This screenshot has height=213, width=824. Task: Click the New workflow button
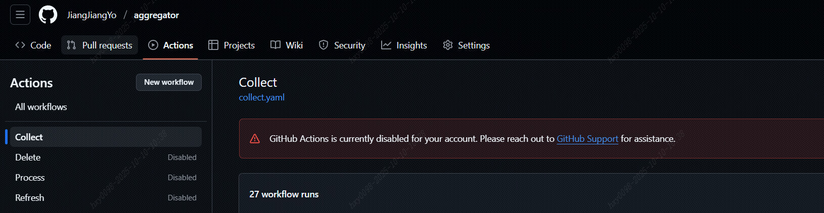(169, 82)
